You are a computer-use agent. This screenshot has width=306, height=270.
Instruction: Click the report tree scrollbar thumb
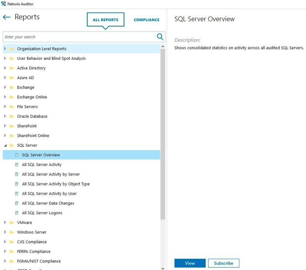click(x=162, y=134)
